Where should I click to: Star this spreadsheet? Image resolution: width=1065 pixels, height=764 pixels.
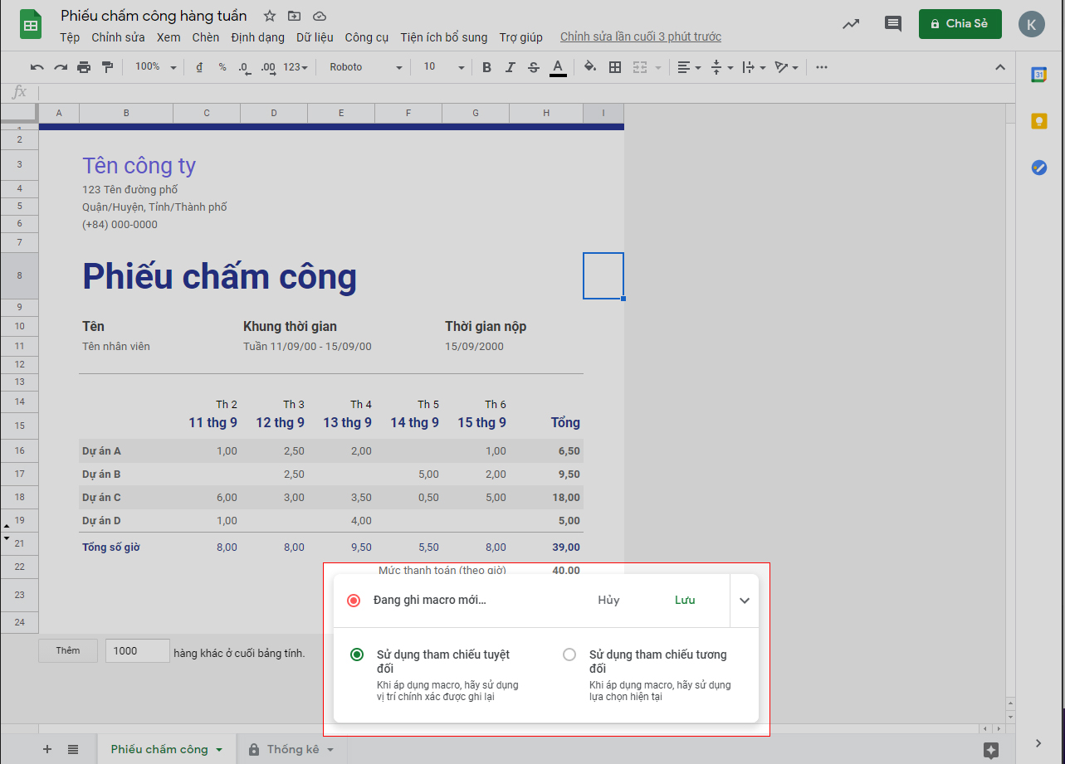[269, 15]
